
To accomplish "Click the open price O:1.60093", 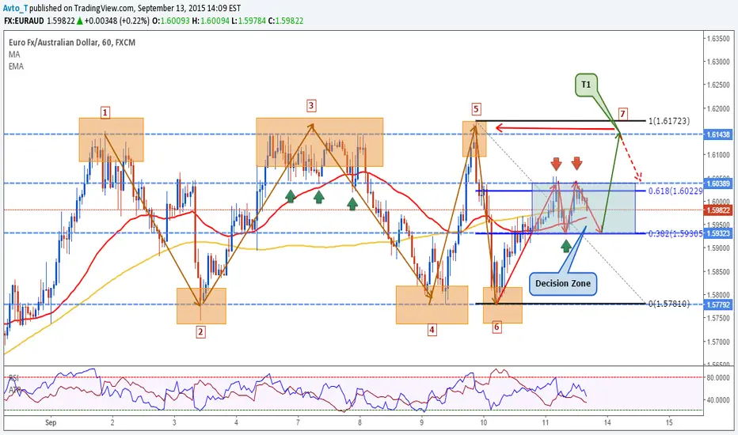I will click(171, 21).
